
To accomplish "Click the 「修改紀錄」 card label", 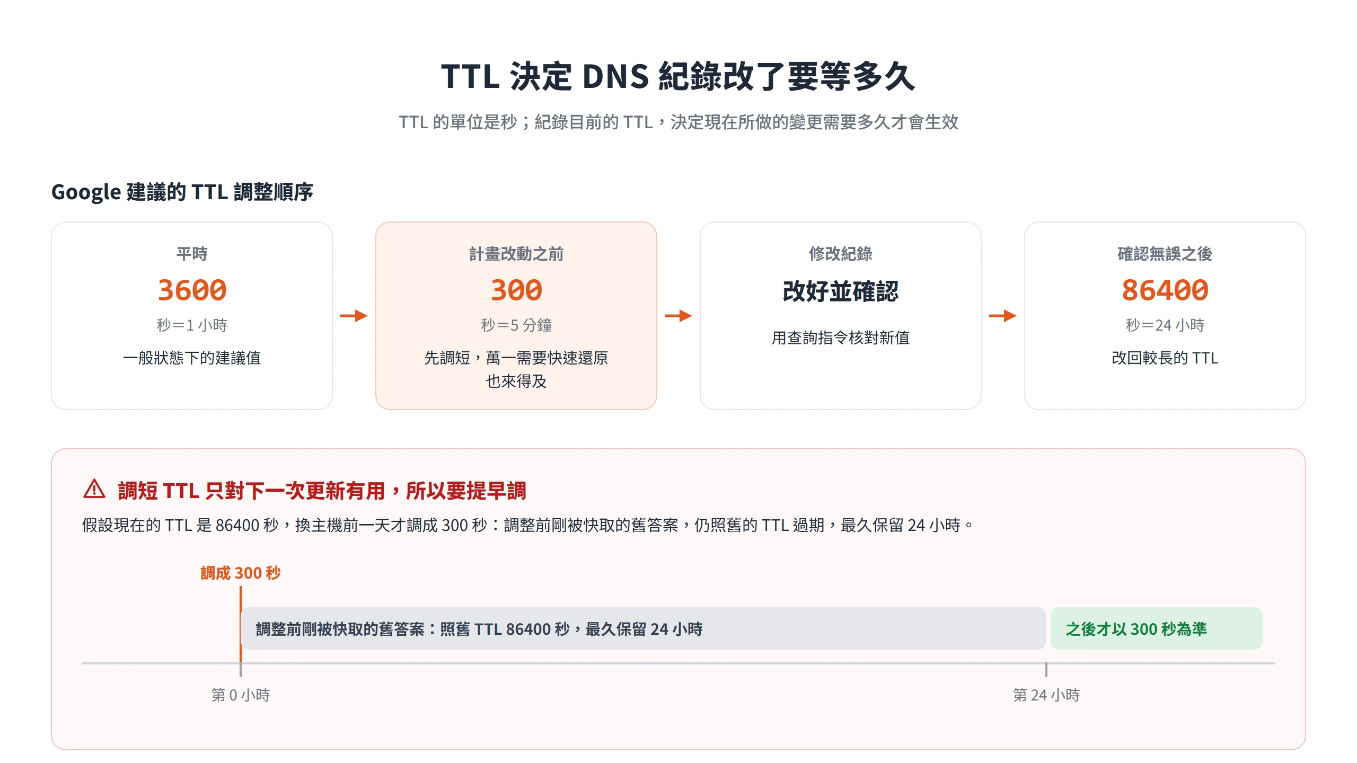I will [841, 254].
